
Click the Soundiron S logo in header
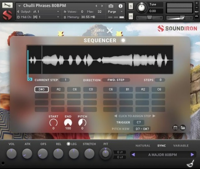tap(7, 15)
